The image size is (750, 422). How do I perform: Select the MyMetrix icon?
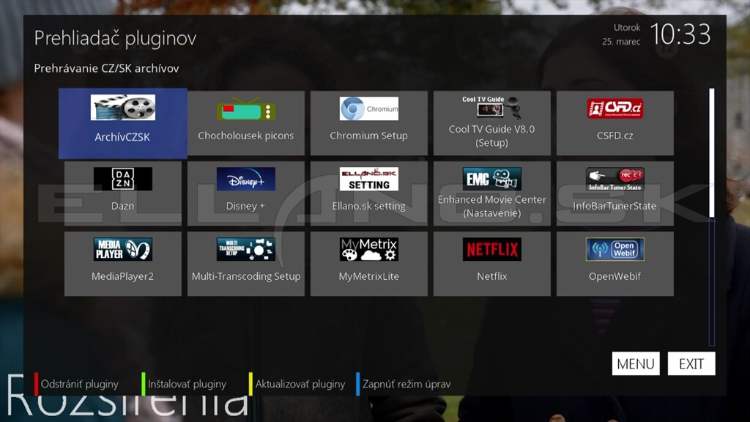point(369,249)
